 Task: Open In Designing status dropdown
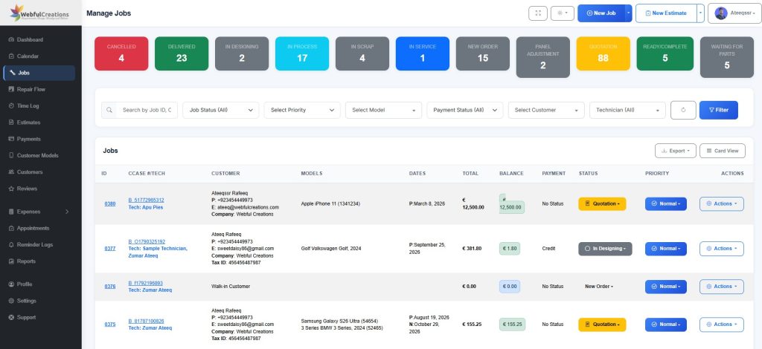coord(605,249)
